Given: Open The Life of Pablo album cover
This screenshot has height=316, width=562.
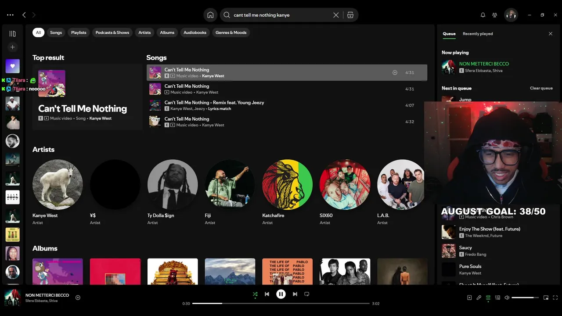Looking at the screenshot, I should tap(288, 271).
